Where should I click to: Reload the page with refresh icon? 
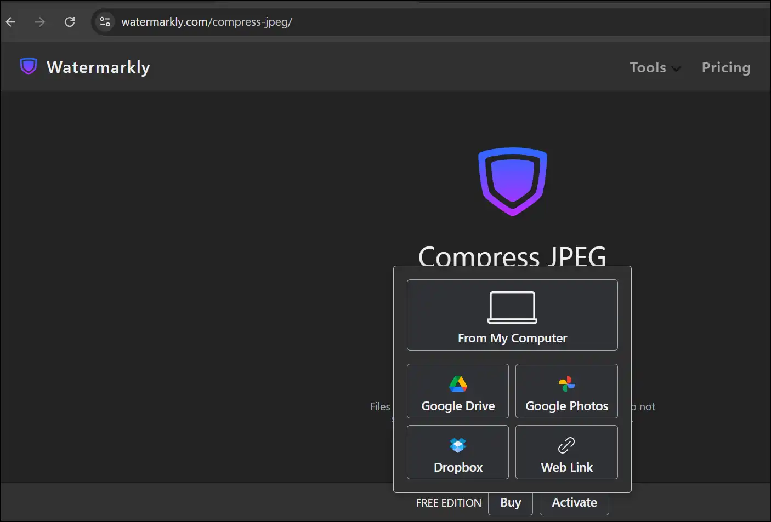[x=70, y=22]
